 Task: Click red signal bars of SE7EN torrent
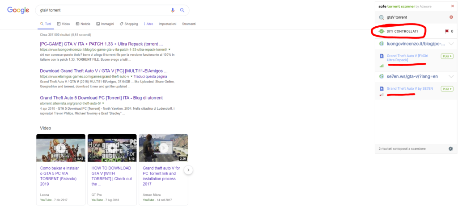click(x=382, y=95)
